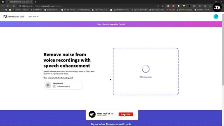
Task: Reload the page with refresh icon
Action: pos(8,6)
